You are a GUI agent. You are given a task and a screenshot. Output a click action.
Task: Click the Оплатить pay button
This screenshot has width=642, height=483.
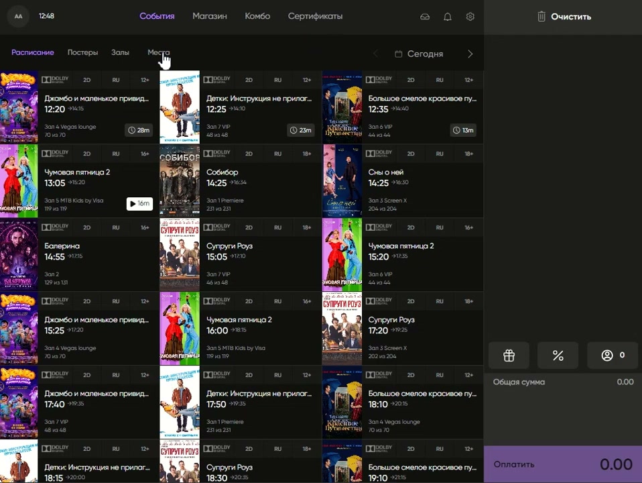(563, 464)
